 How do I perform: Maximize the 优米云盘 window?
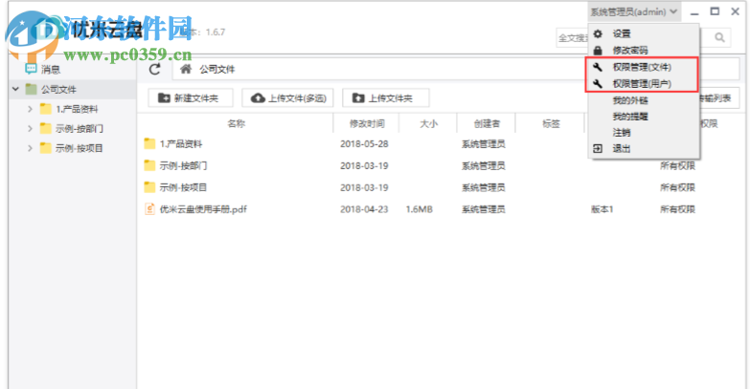715,11
